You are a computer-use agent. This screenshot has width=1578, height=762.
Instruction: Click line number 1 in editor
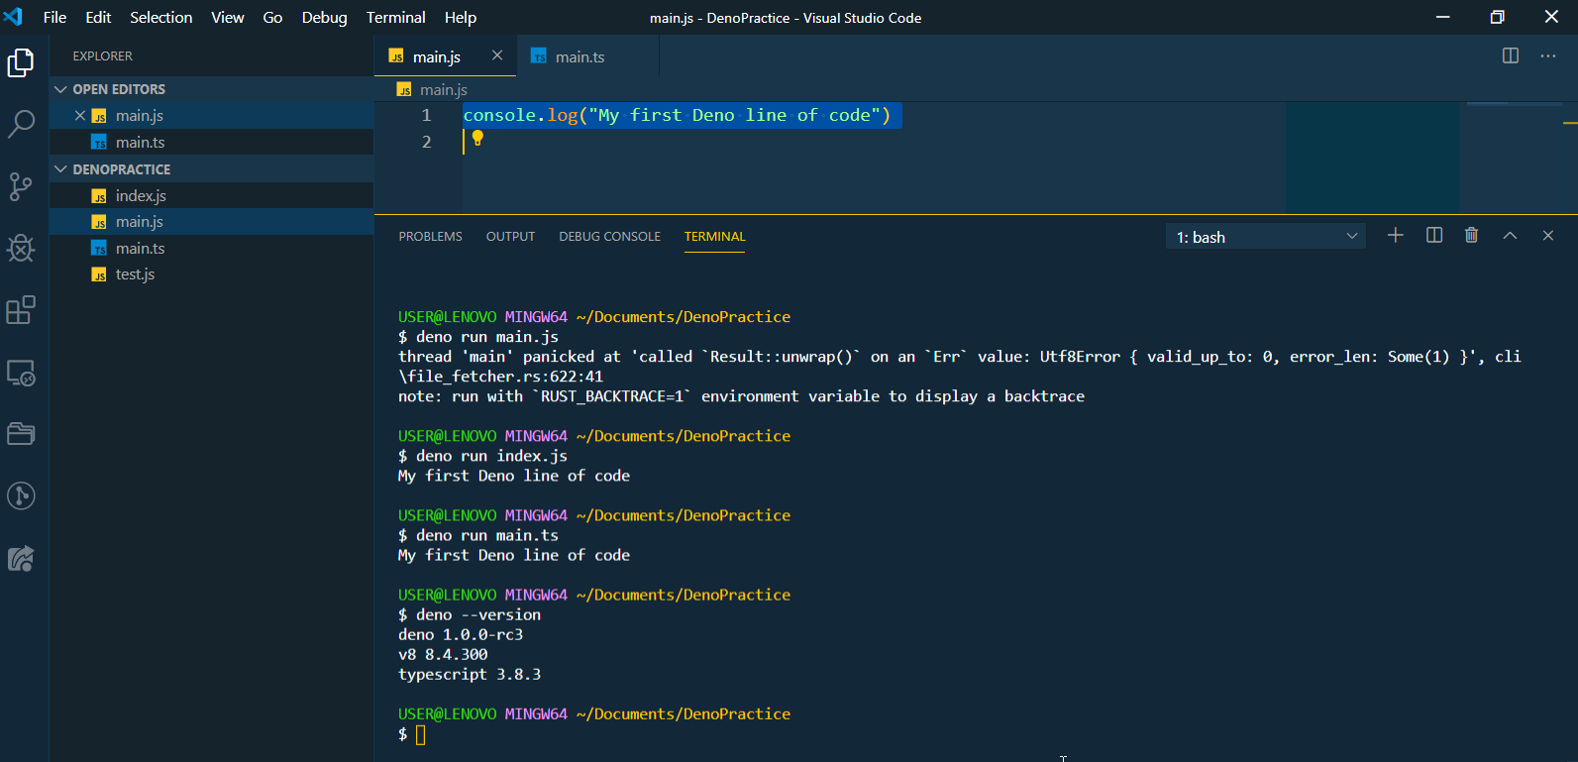click(x=427, y=115)
